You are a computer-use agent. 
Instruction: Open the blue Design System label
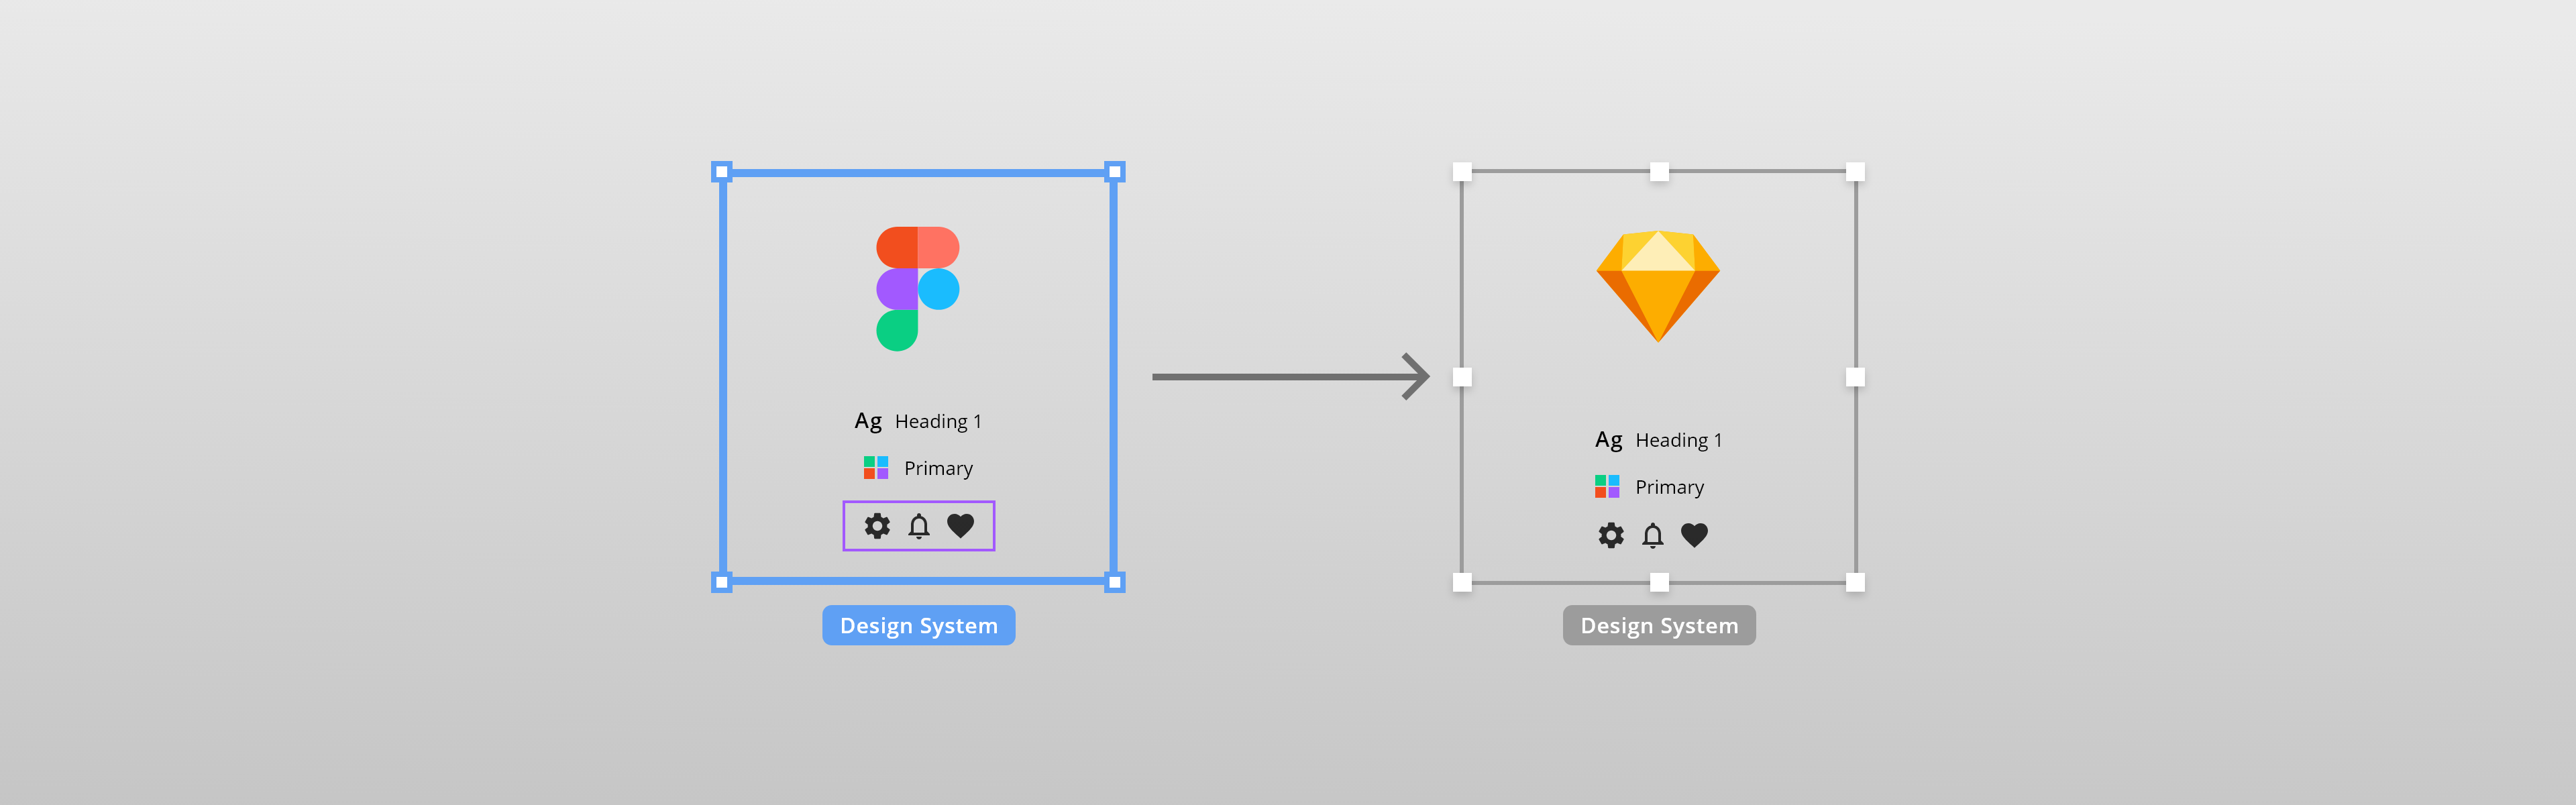point(918,624)
